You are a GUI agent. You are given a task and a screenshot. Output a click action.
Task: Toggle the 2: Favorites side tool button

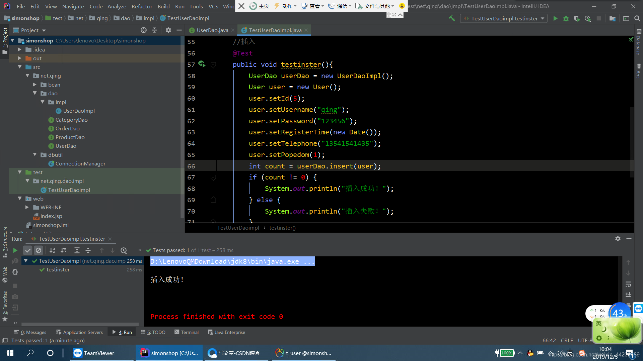pos(5,306)
